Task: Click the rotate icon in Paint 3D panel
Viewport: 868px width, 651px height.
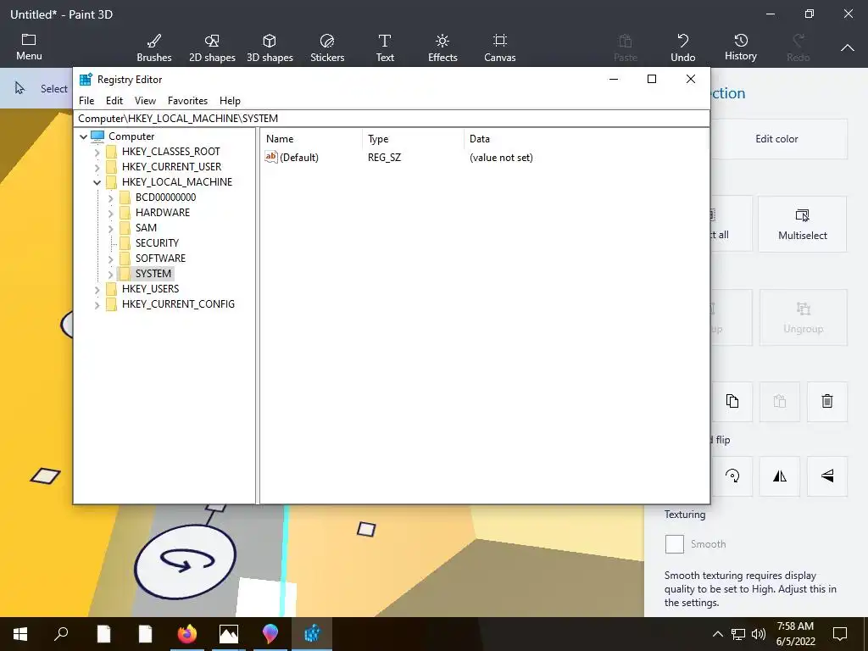Action: coord(732,476)
